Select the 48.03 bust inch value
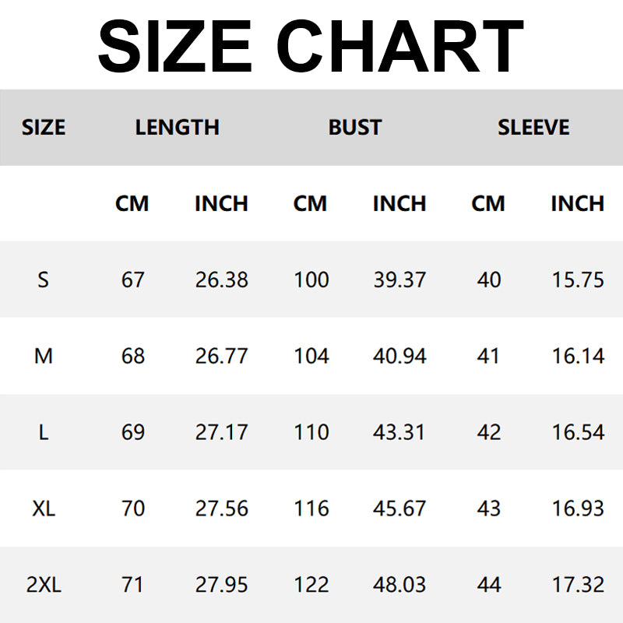The height and width of the screenshot is (623, 623). click(x=399, y=585)
